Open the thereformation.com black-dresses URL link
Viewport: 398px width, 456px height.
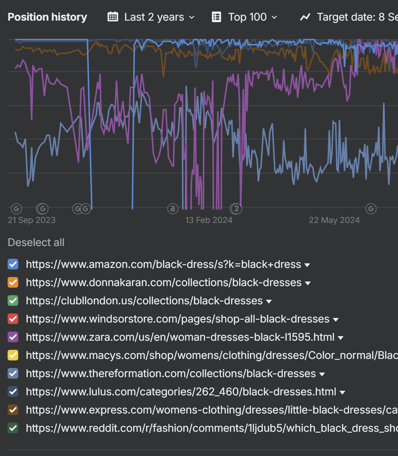[x=171, y=373]
